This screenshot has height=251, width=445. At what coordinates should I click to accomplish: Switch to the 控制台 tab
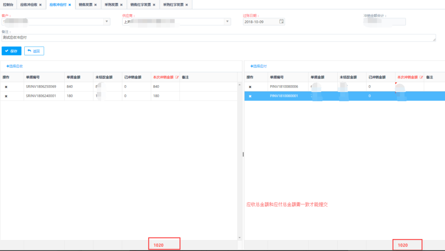(8, 4)
